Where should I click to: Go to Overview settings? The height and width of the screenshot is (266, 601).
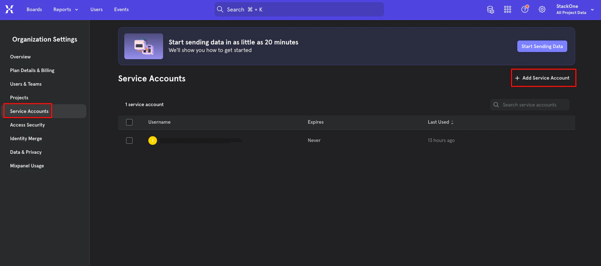tap(20, 57)
